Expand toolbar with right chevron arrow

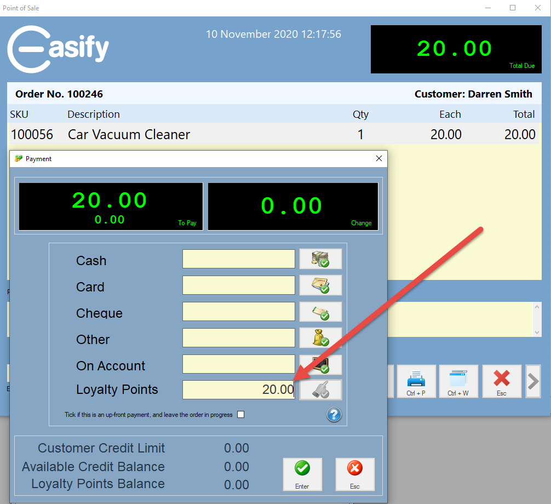pyautogui.click(x=532, y=381)
